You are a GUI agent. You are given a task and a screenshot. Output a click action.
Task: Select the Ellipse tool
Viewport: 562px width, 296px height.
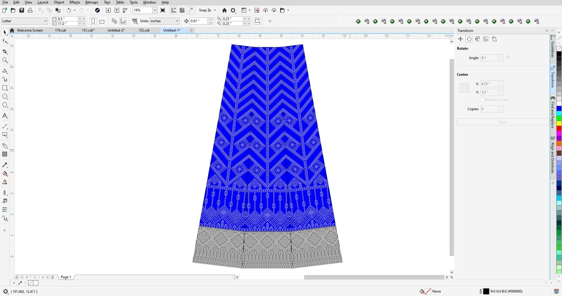5,96
